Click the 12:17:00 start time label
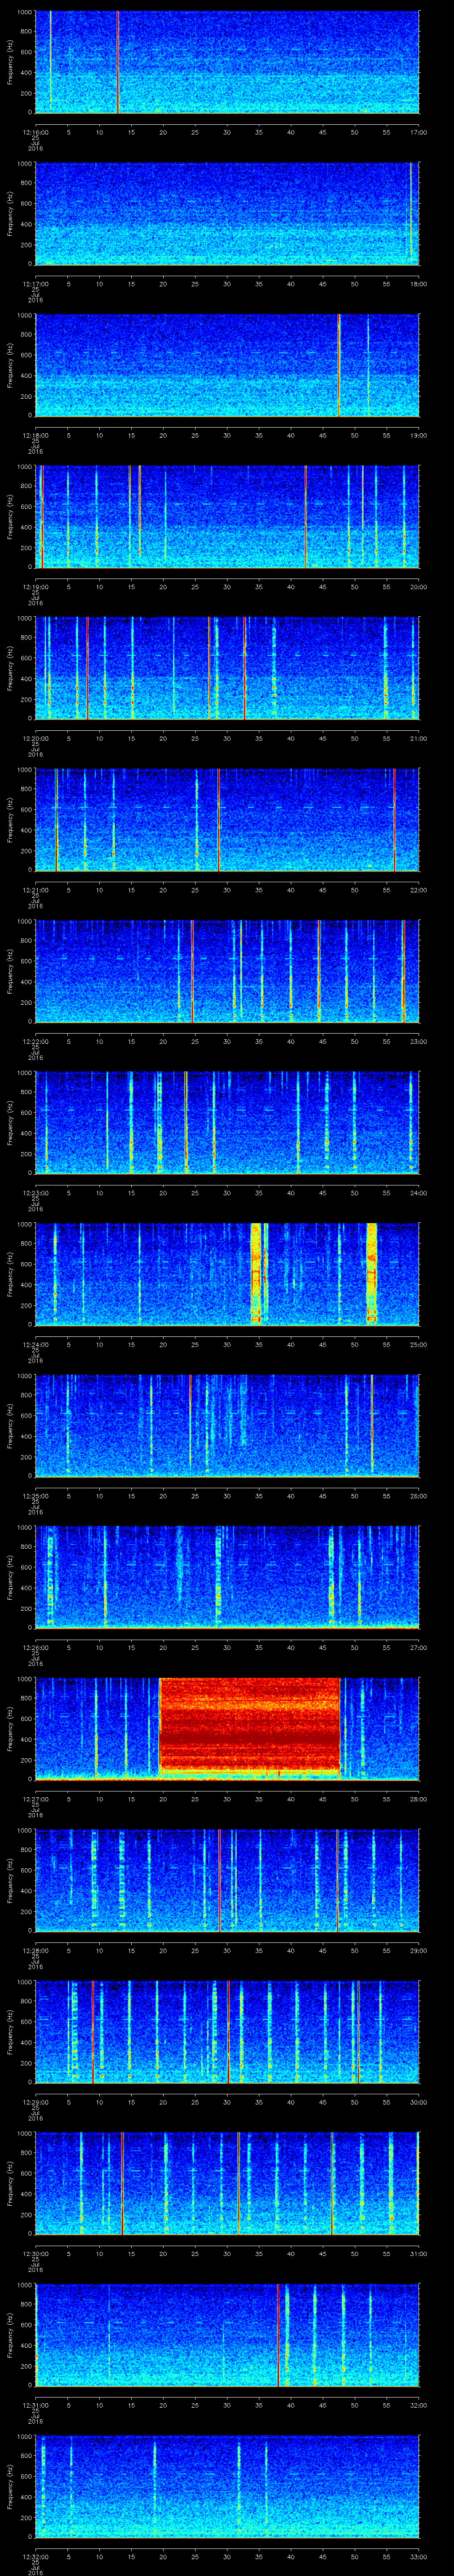The height and width of the screenshot is (2576, 454). [x=36, y=284]
